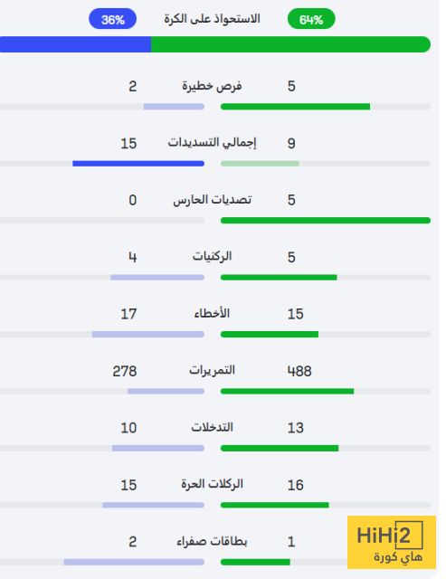Click the green bar for التدخلات
Screen dimensions: 446x579
280,448
